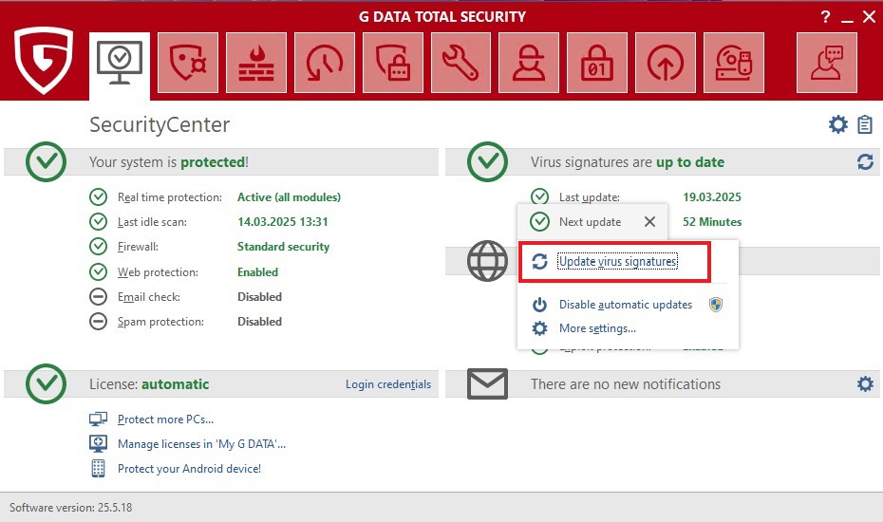
Task: Open the SecurityCenter monitor tab
Action: pyautogui.click(x=120, y=65)
